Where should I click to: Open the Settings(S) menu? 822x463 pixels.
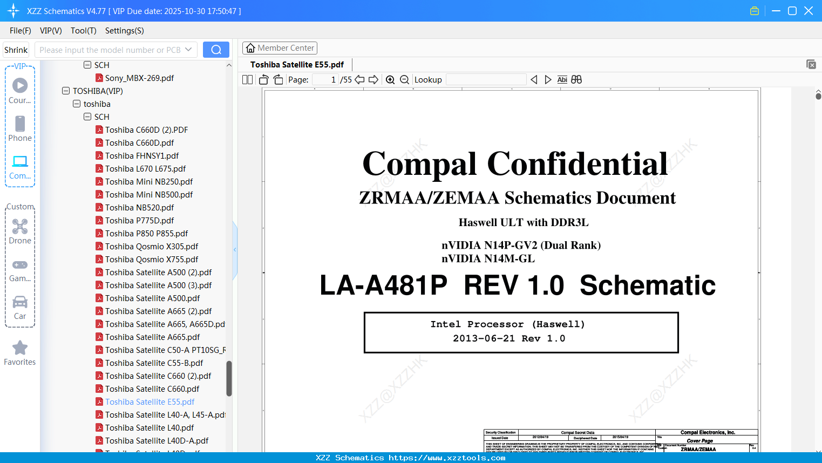click(x=125, y=31)
